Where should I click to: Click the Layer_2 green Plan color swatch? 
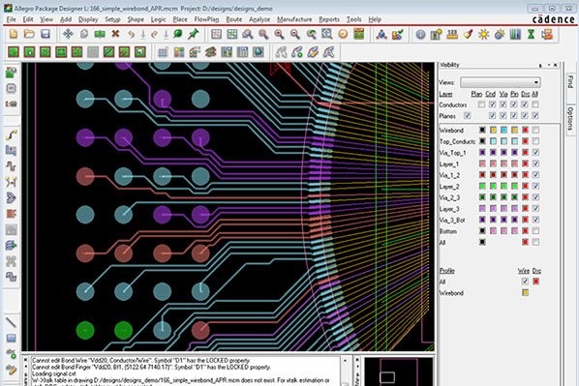(482, 186)
